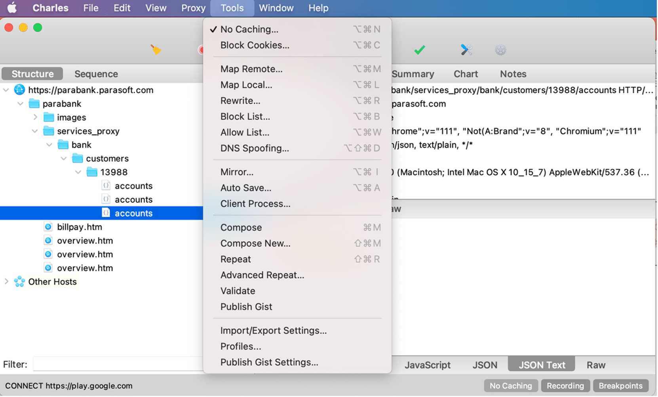The width and height of the screenshot is (658, 397).
Task: Click the No Caching status bar button
Action: tap(510, 386)
